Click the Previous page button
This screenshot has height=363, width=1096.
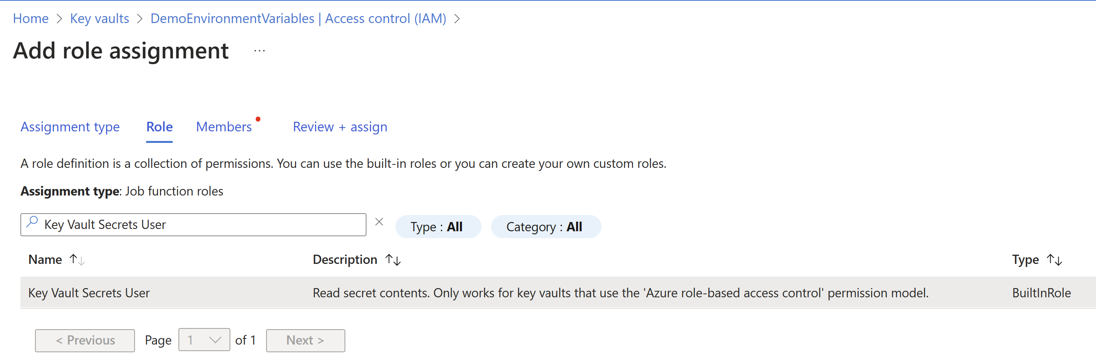(x=85, y=340)
